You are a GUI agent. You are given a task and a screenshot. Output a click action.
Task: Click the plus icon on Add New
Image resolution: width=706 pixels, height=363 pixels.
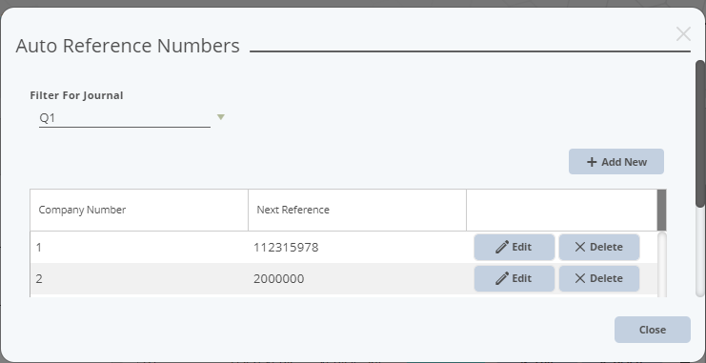click(x=592, y=162)
